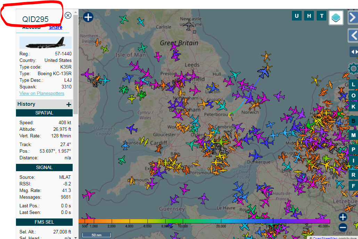Toggle the K map button
Screen dimensions: 358x239
[353, 107]
